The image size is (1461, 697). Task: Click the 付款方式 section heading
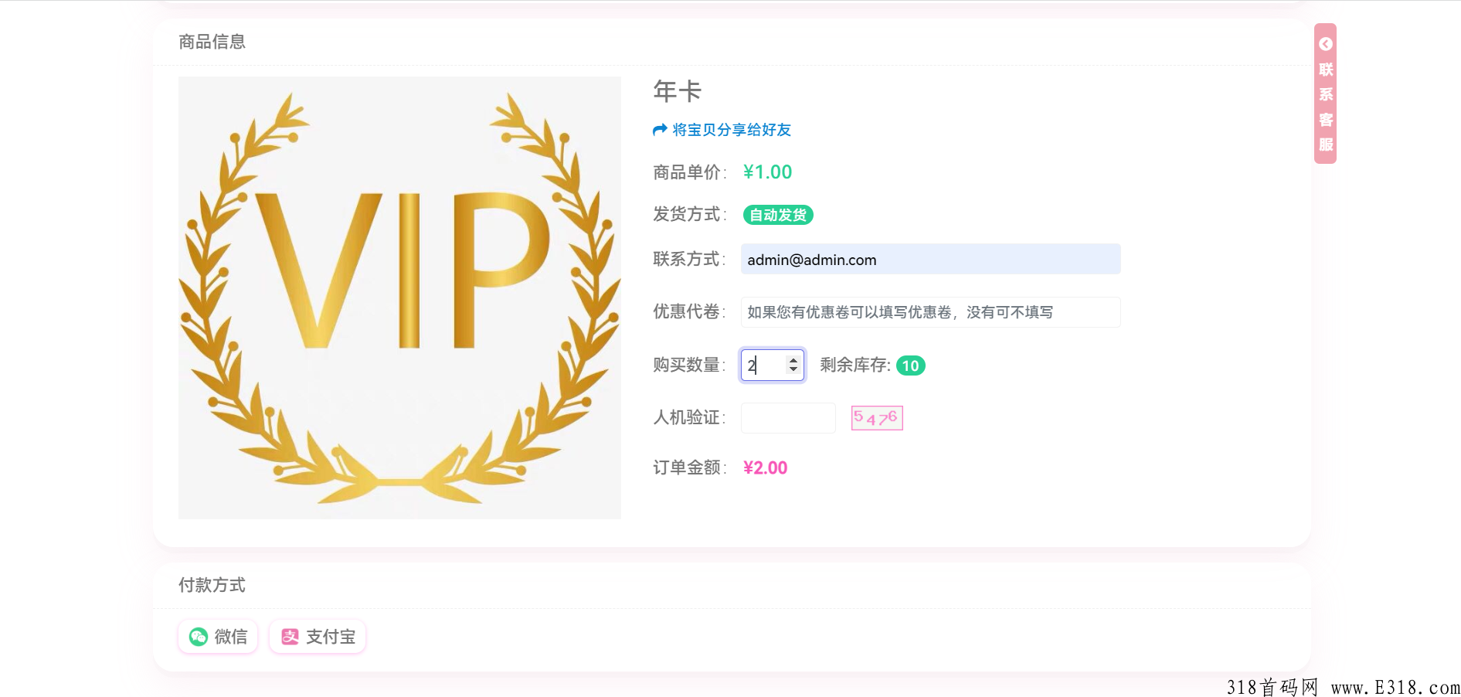(x=212, y=585)
